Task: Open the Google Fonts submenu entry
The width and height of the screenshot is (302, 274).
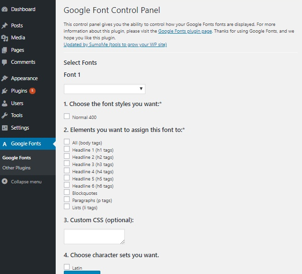Action: click(16, 158)
